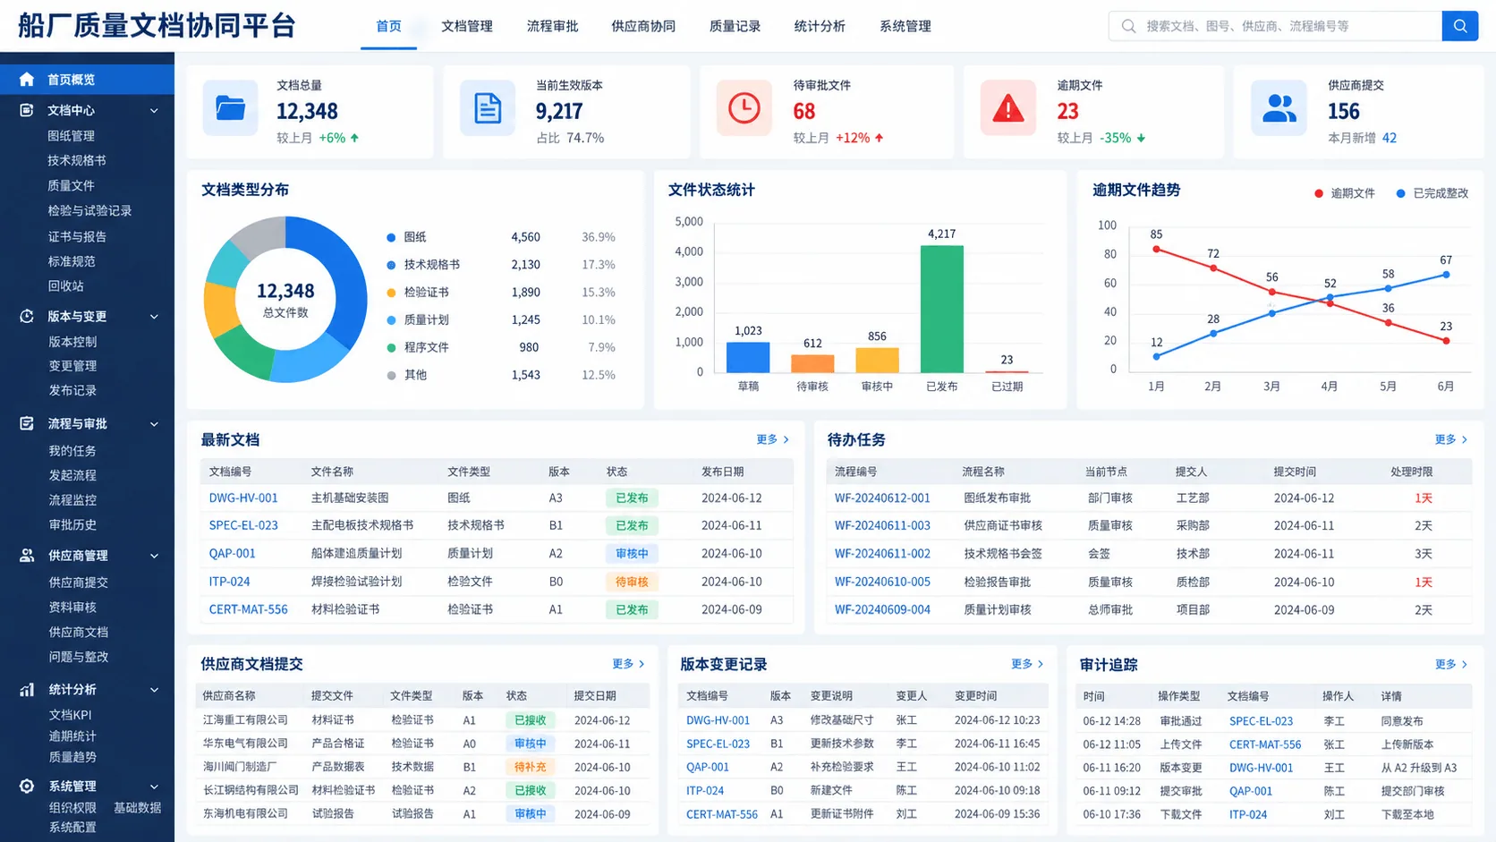The image size is (1496, 842).
Task: Go to 回收站 in sidebar
Action: click(x=65, y=285)
